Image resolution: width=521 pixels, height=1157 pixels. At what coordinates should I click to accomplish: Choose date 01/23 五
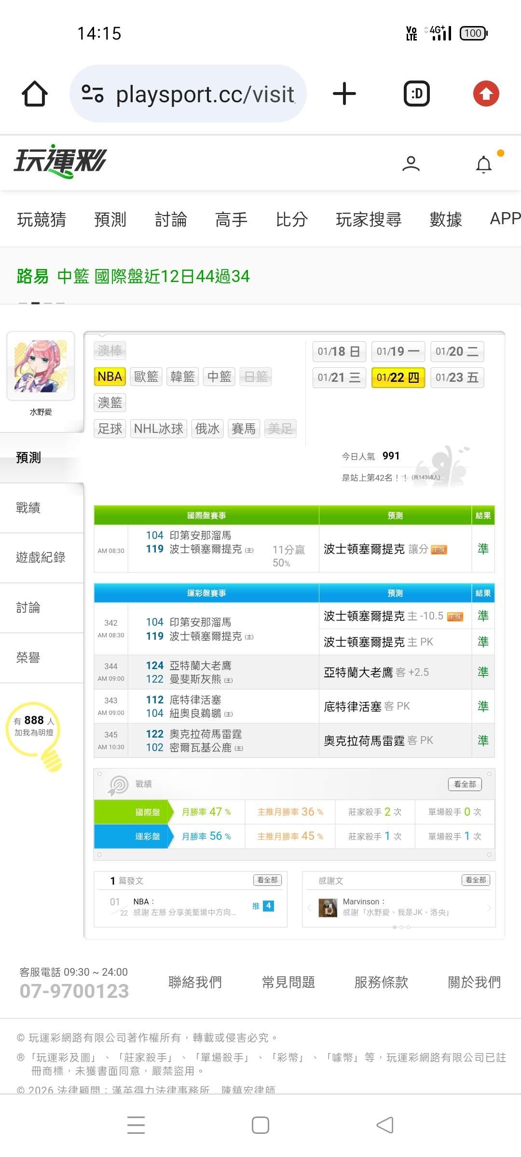coord(457,377)
